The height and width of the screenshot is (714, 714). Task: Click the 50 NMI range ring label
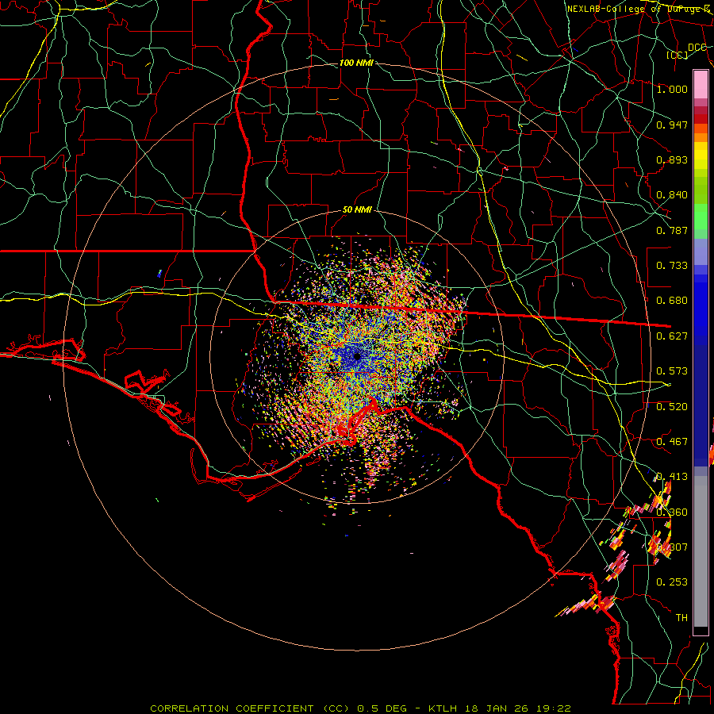coord(358,210)
